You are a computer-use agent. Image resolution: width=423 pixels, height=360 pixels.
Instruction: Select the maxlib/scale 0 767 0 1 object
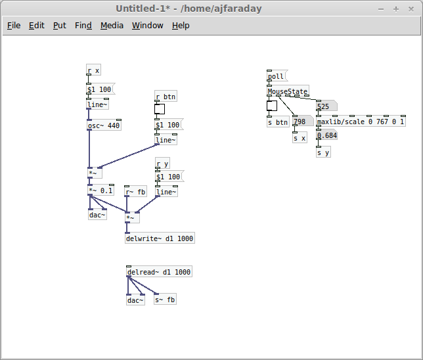(361, 121)
